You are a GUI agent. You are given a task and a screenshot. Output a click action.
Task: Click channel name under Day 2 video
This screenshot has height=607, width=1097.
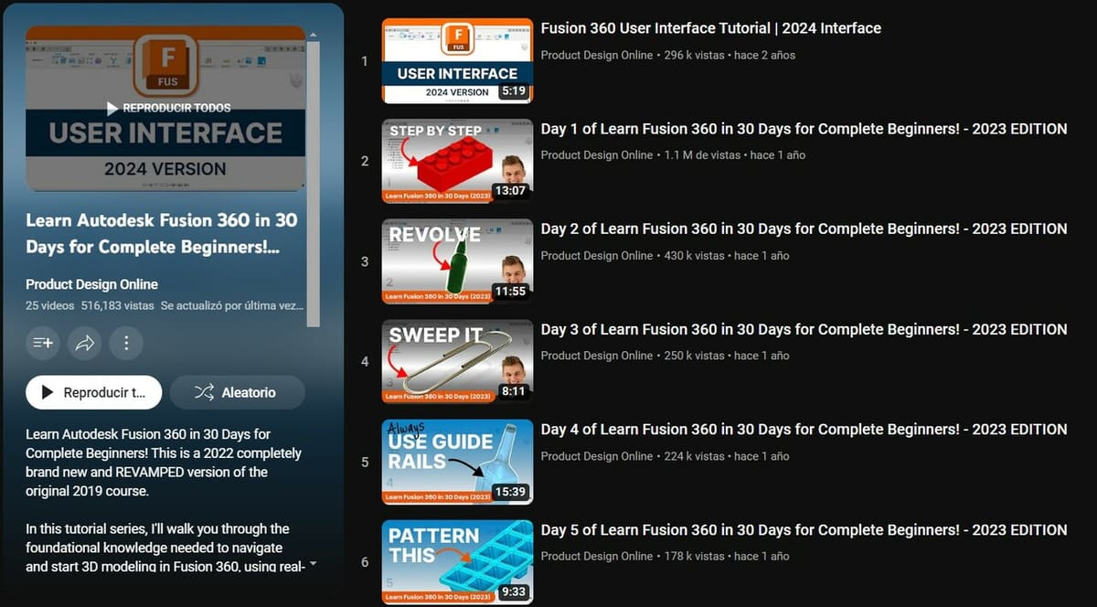[597, 255]
